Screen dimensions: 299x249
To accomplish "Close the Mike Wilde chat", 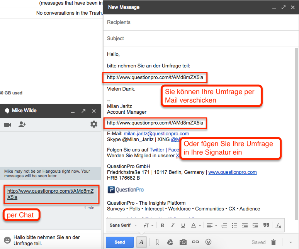I will [x=94, y=111].
